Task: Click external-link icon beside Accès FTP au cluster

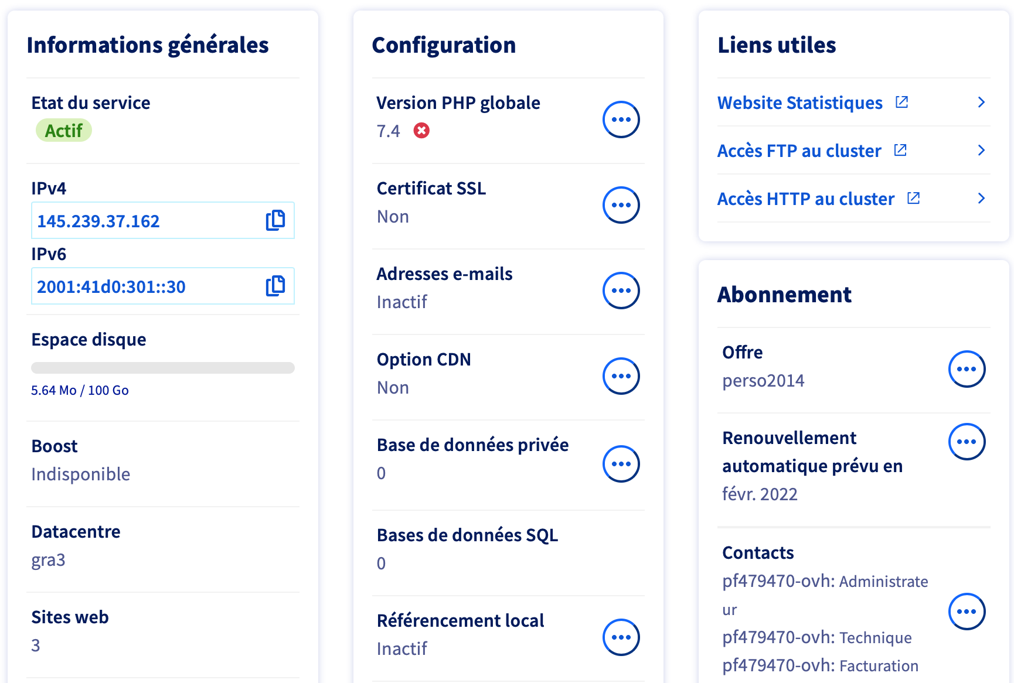Action: [900, 151]
